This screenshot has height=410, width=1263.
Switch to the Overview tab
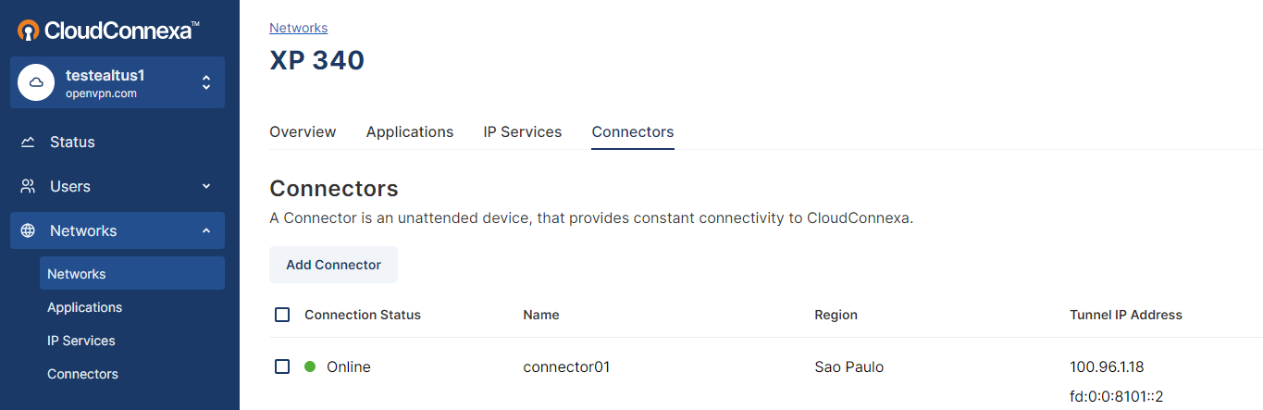click(x=303, y=131)
